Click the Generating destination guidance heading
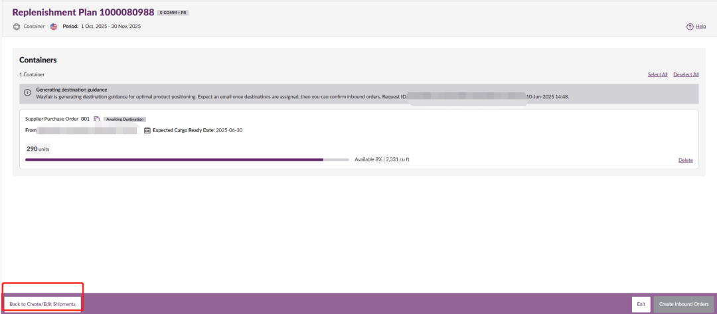717x314 pixels. pyautogui.click(x=71, y=90)
